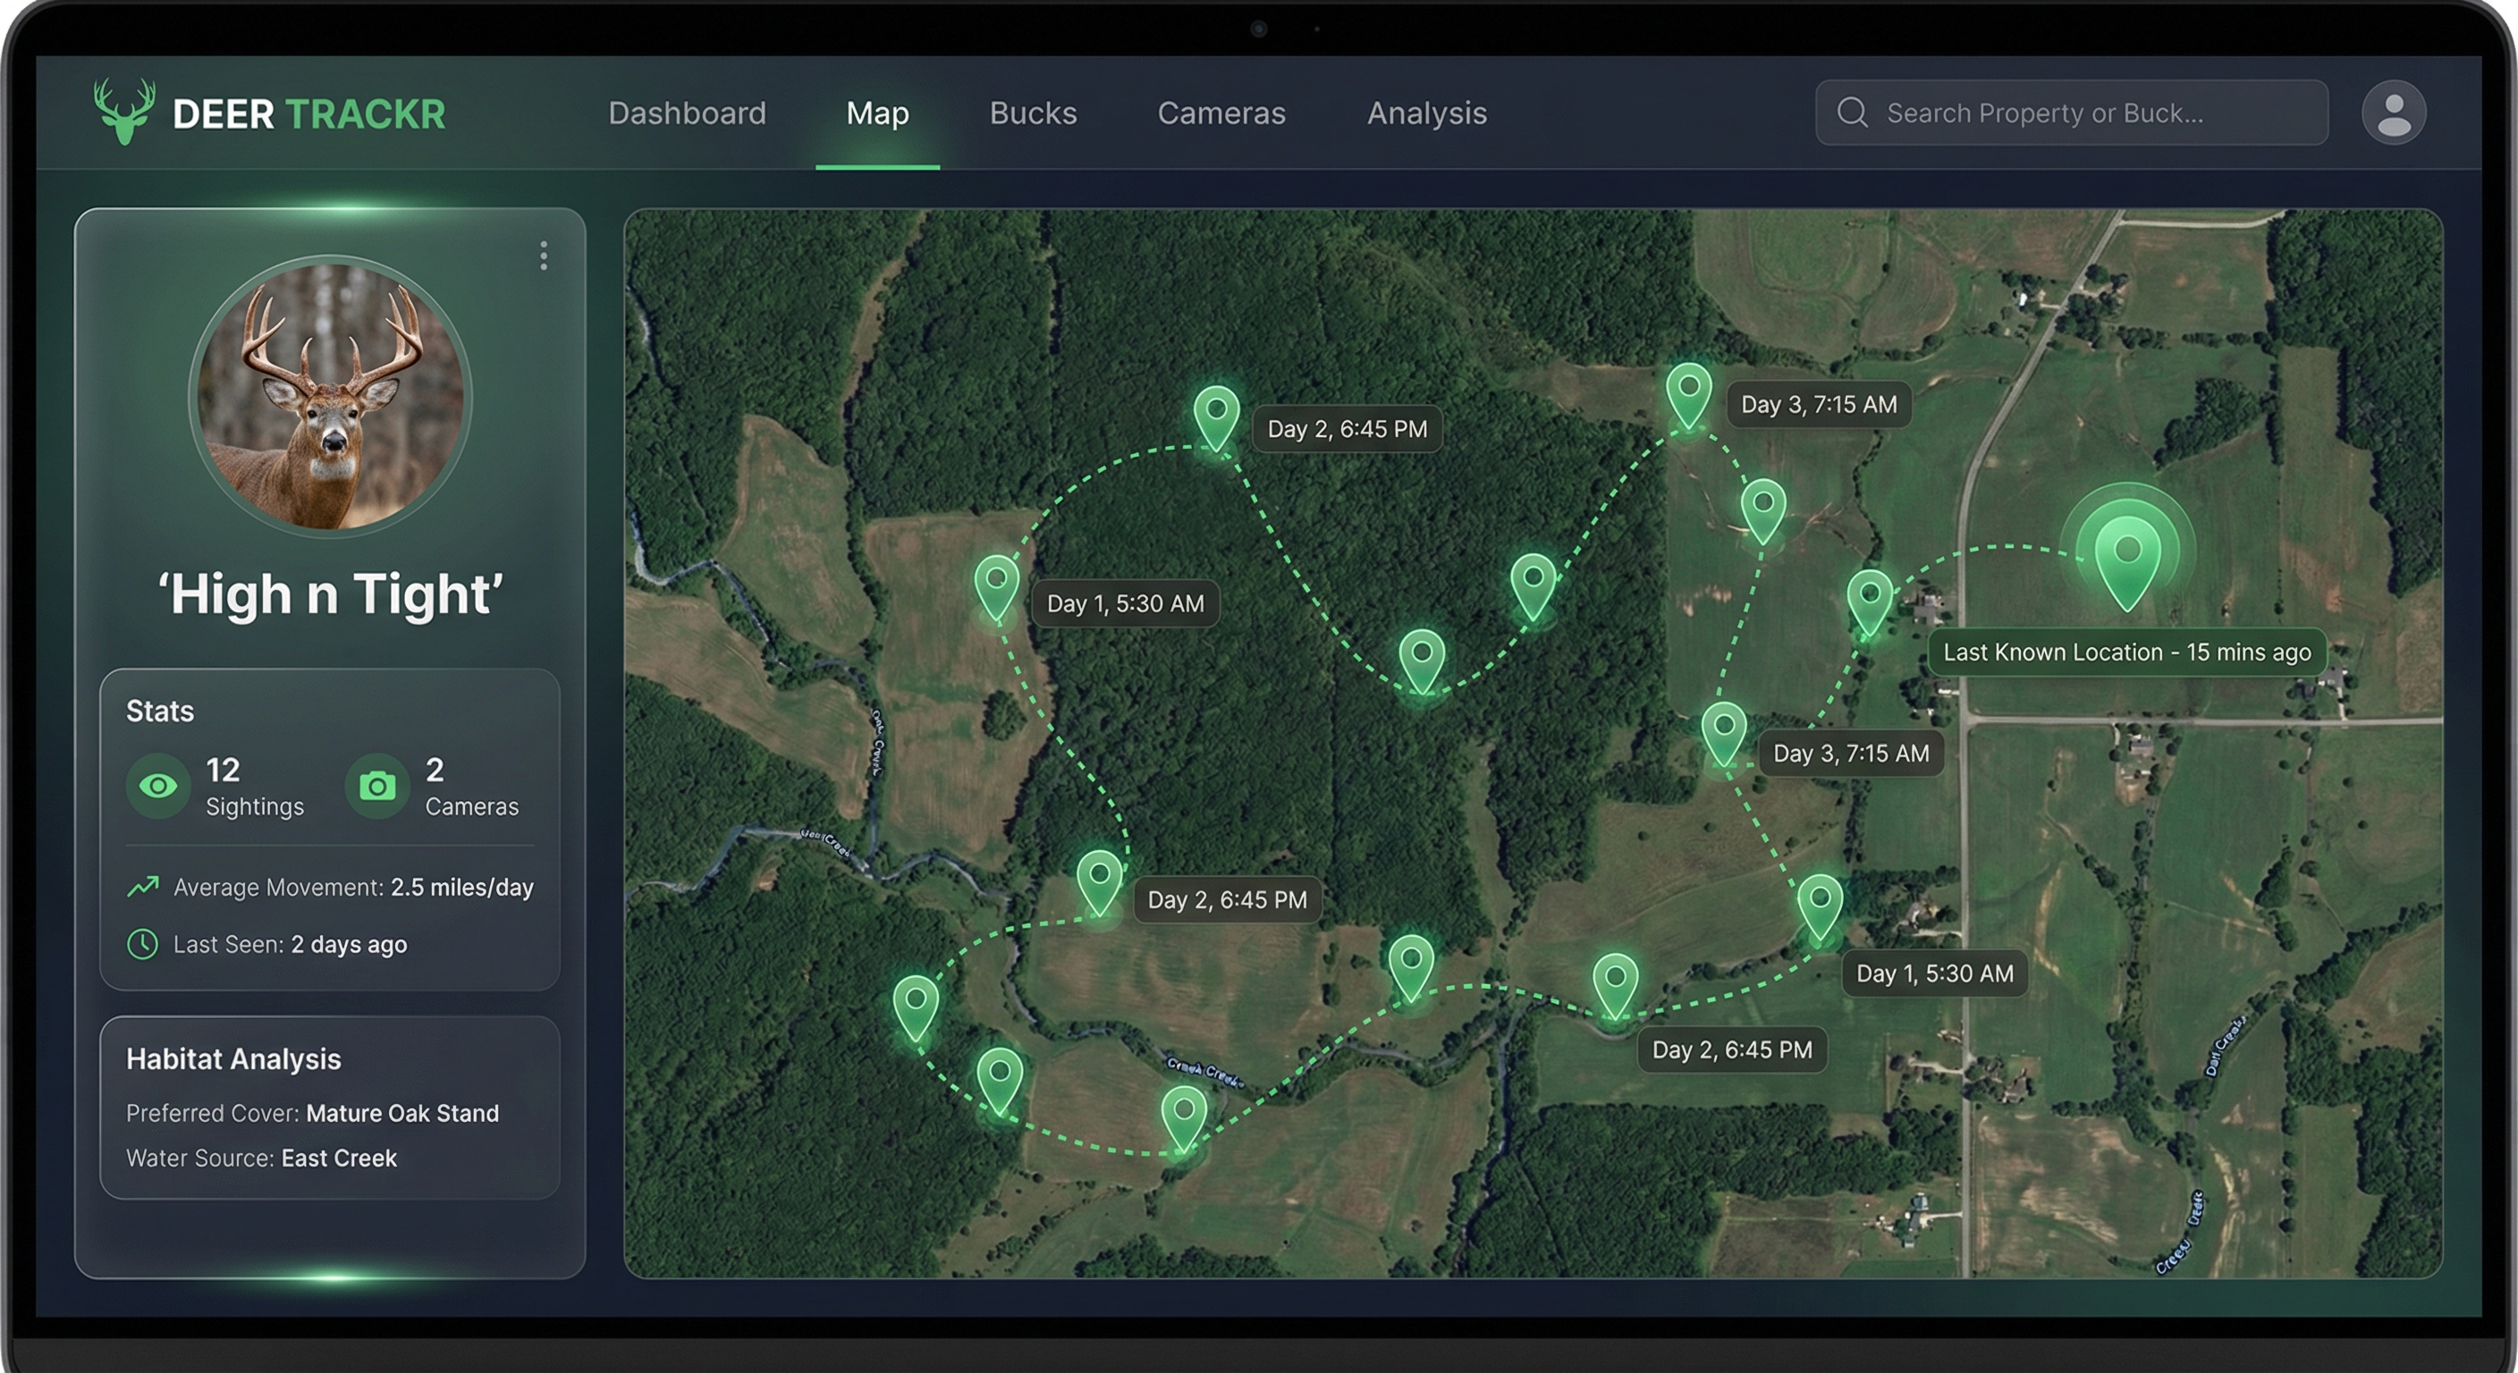Viewport: 2518px width, 1373px height.
Task: Open the Analysis tab
Action: tap(1426, 114)
